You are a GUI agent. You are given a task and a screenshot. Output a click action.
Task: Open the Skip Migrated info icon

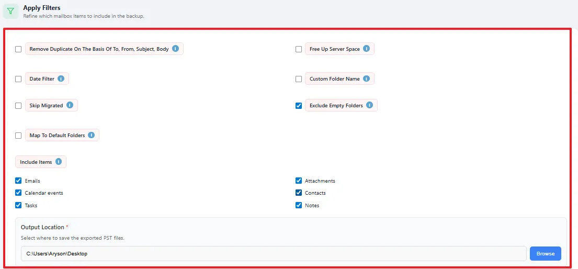click(70, 105)
